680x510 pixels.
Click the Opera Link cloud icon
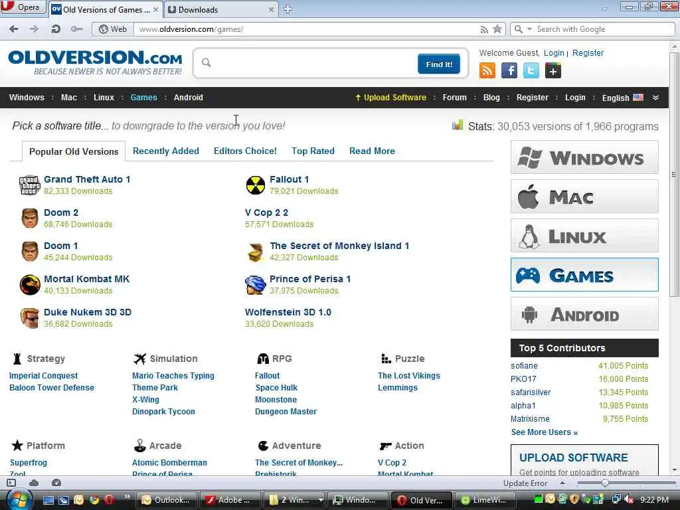[x=34, y=483]
